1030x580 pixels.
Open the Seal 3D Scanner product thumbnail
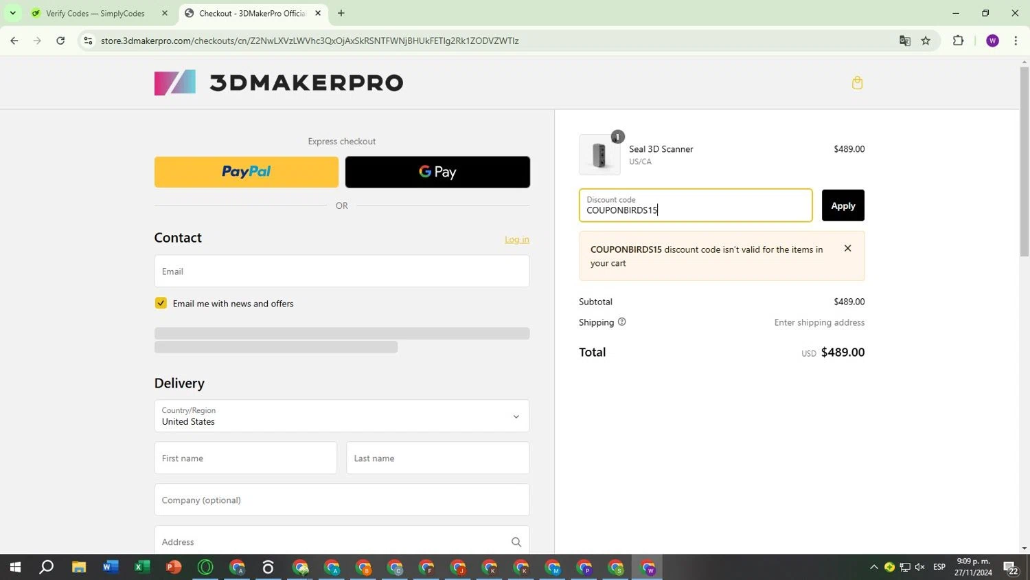coord(599,154)
